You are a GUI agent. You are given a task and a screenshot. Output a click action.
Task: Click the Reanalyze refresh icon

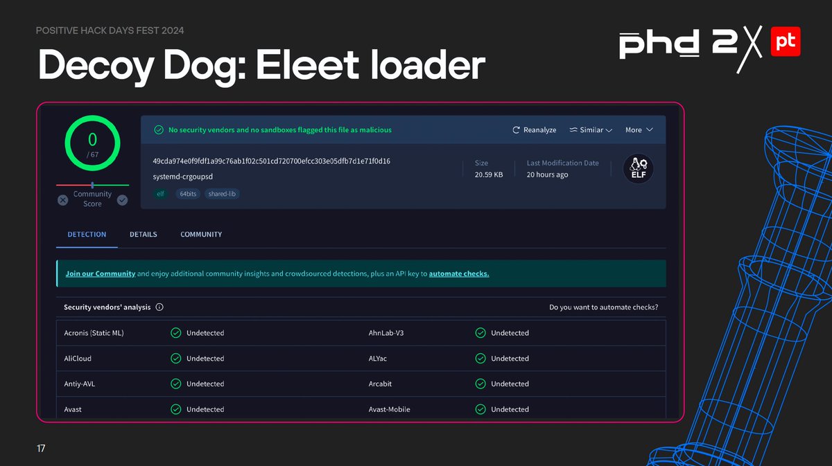click(x=516, y=130)
